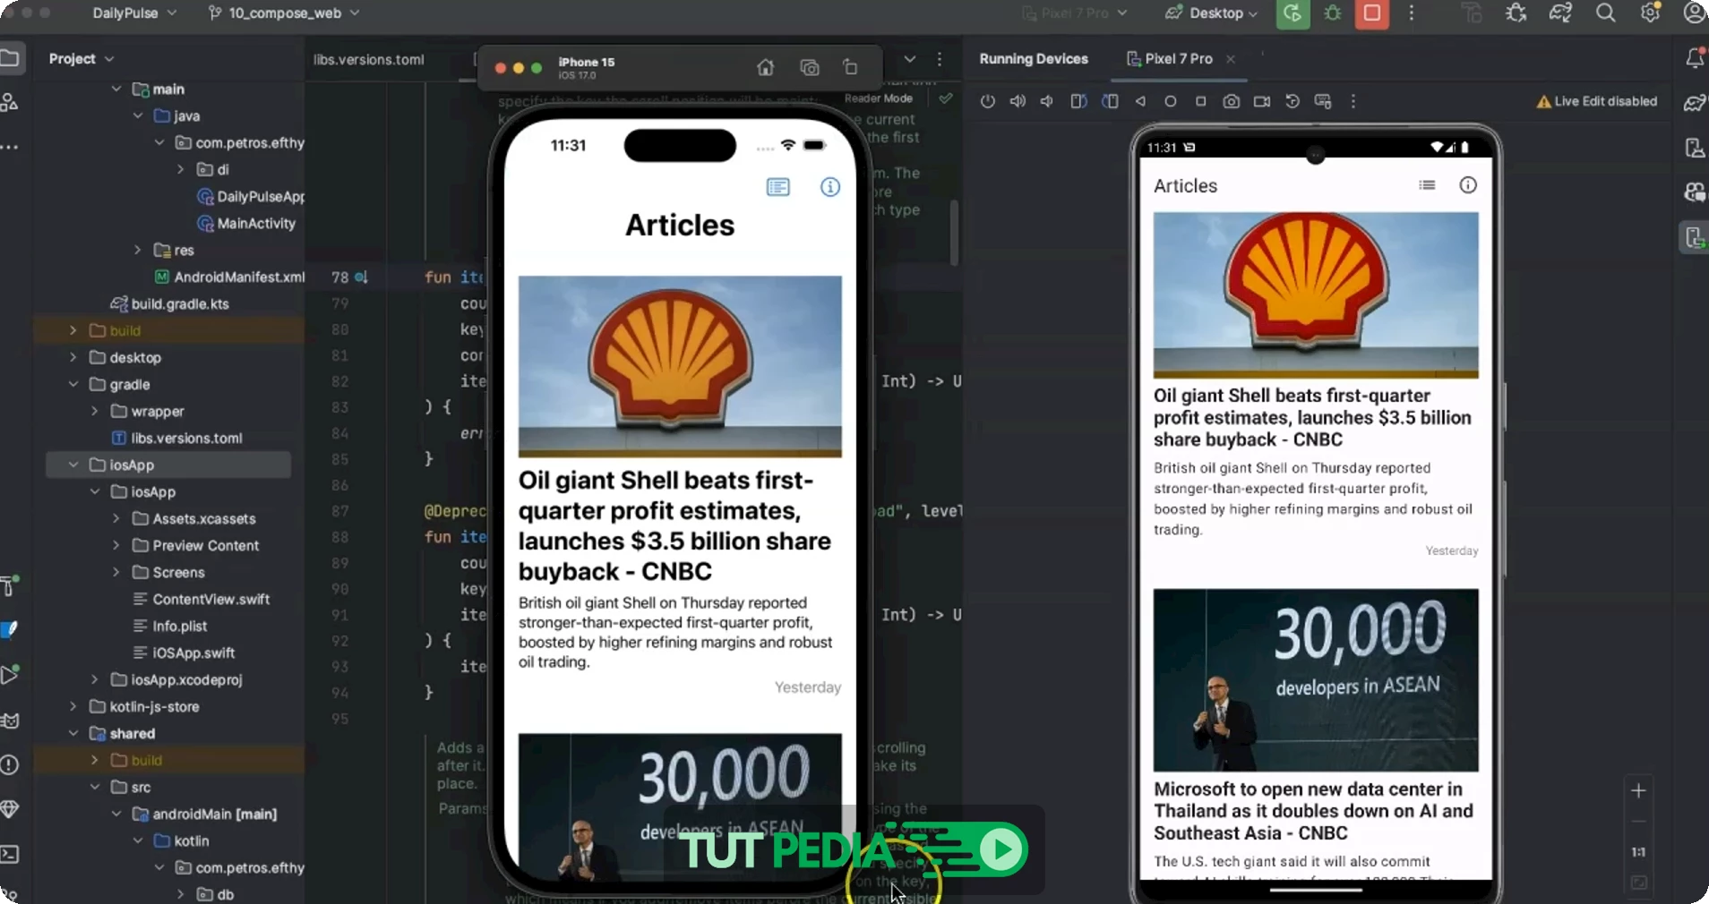The image size is (1709, 904).
Task: Open the Desktop run configuration dropdown
Action: tap(1212, 13)
